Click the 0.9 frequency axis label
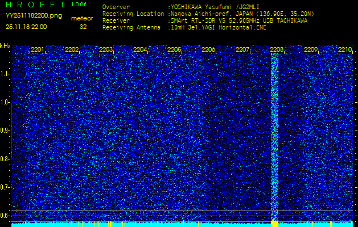Screen dimensions: 358x227 (4, 131)
